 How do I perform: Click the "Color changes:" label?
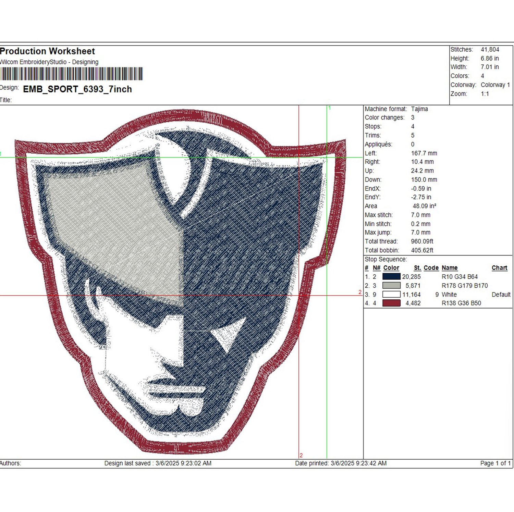click(x=384, y=118)
